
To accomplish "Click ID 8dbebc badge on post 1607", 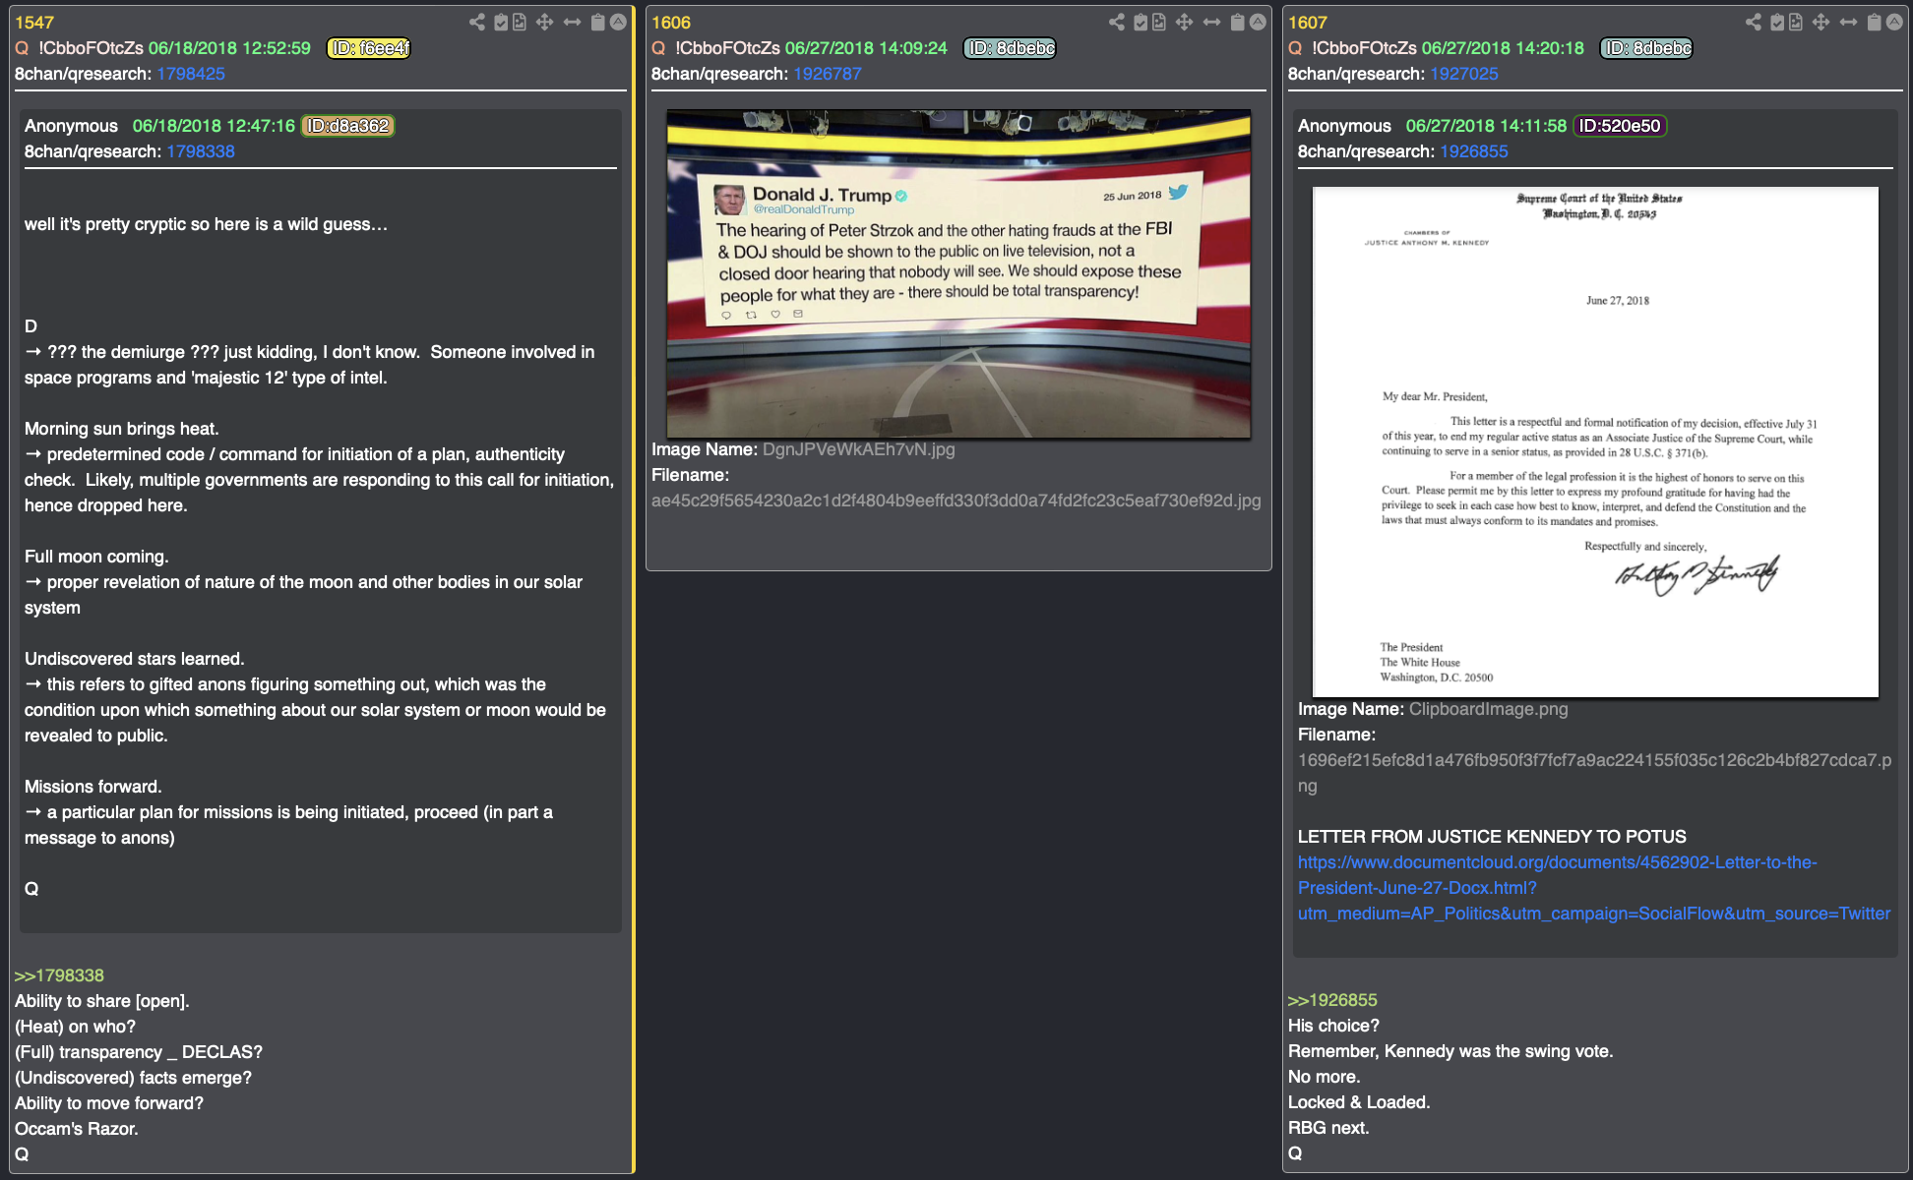I will click(x=1647, y=48).
